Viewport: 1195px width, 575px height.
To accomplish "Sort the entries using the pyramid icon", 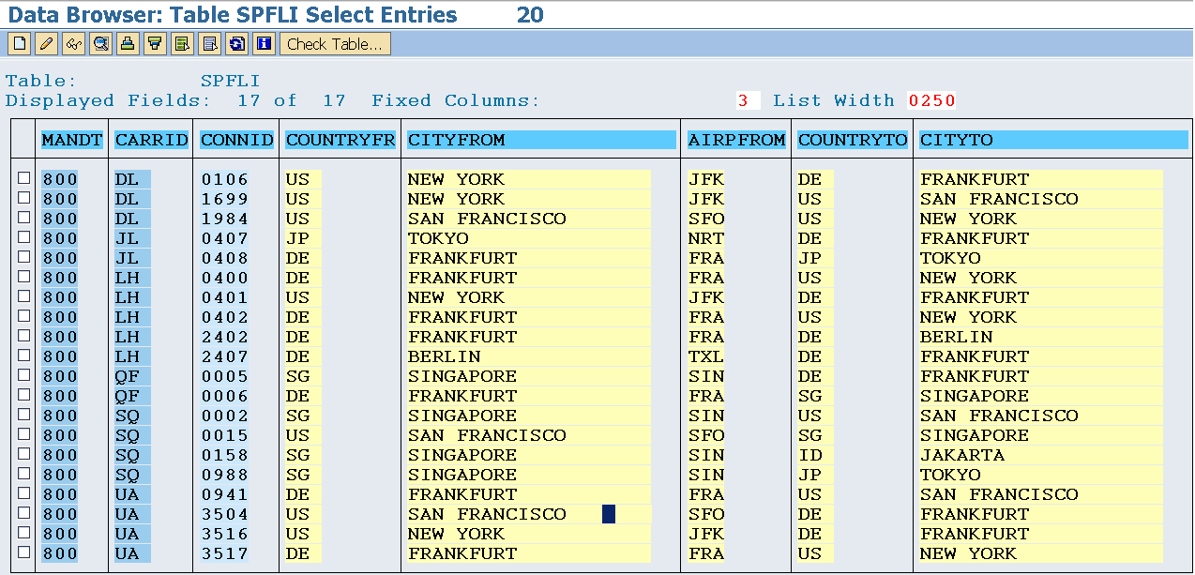I will pyautogui.click(x=128, y=43).
